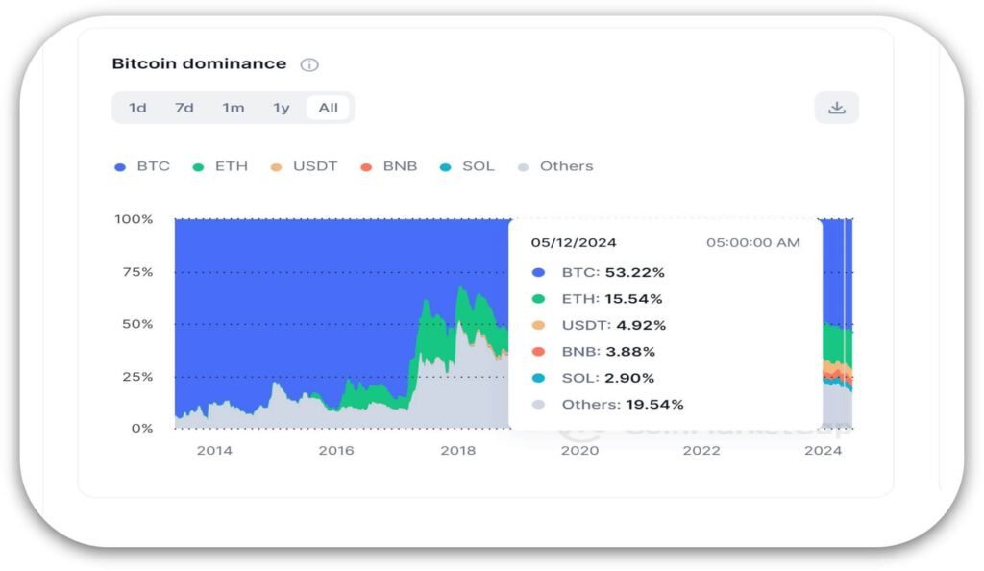
Task: Click the green ETH dot in tooltip
Action: tap(538, 299)
